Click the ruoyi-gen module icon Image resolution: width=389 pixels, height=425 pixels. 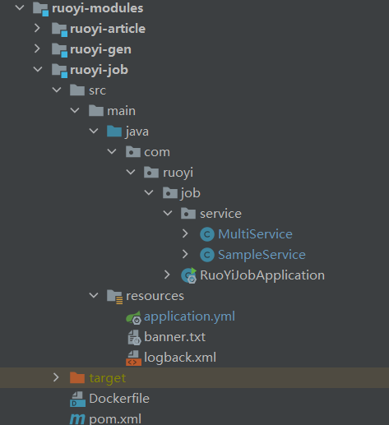(59, 50)
